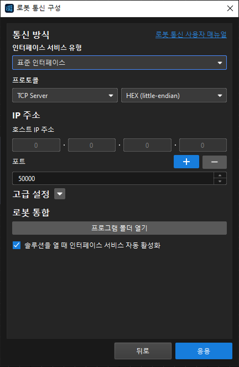Click the plus button to add IP port
Viewport: 239px width, 367px height.
pyautogui.click(x=186, y=162)
